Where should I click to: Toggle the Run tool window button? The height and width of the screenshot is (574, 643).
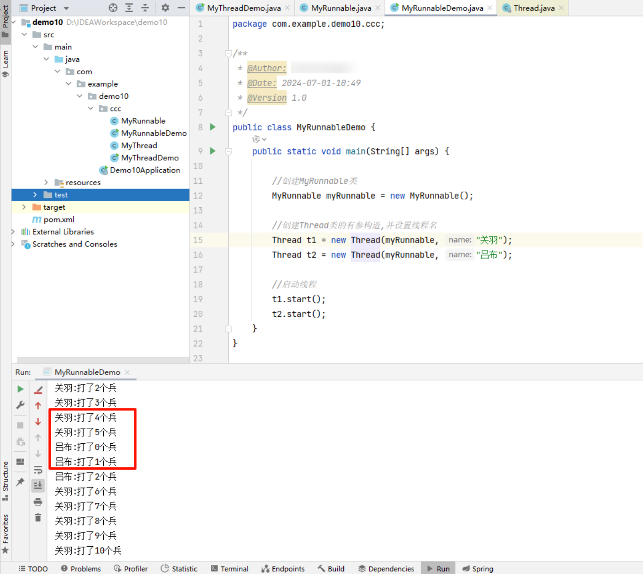click(x=438, y=568)
